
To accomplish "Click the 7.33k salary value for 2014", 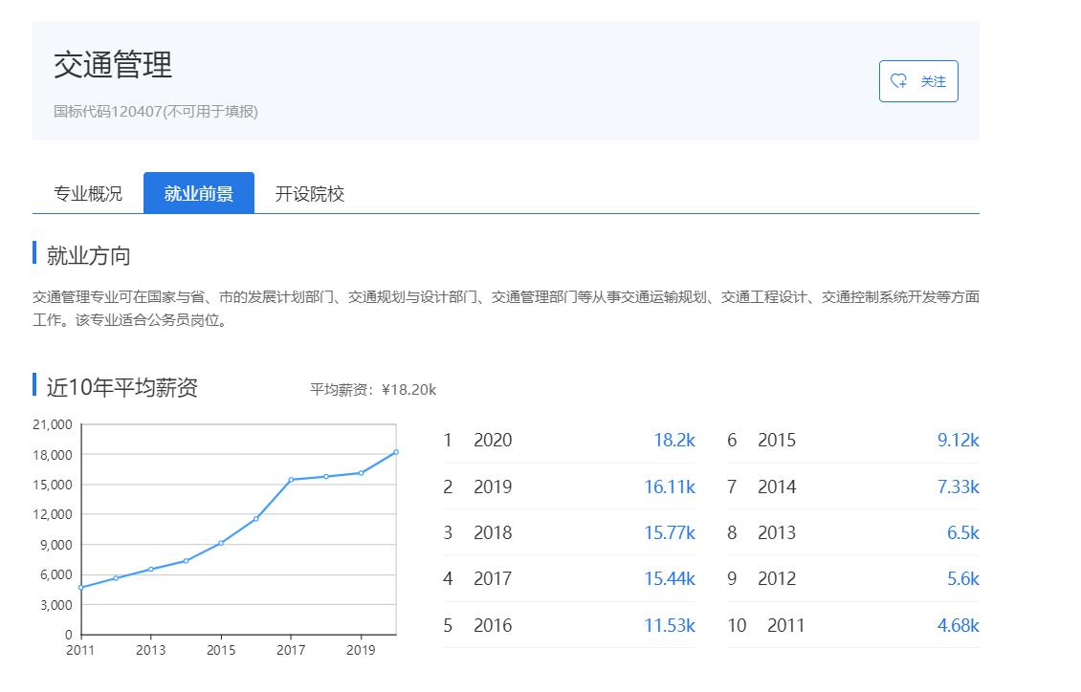I will click(959, 487).
